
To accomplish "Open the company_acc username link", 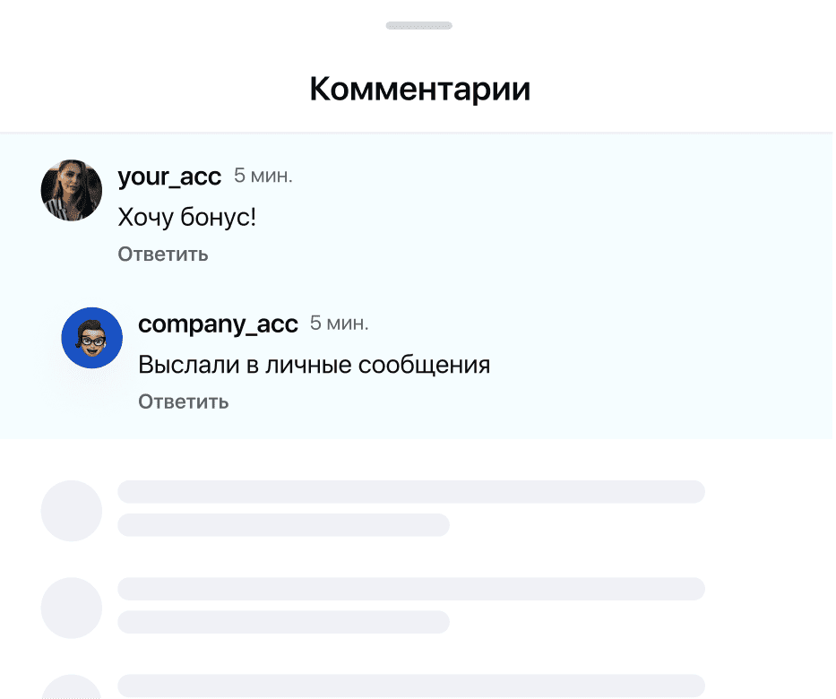I will [x=218, y=324].
